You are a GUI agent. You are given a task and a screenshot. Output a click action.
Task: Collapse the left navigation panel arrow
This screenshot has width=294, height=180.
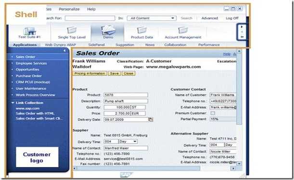pyautogui.click(x=64, y=51)
